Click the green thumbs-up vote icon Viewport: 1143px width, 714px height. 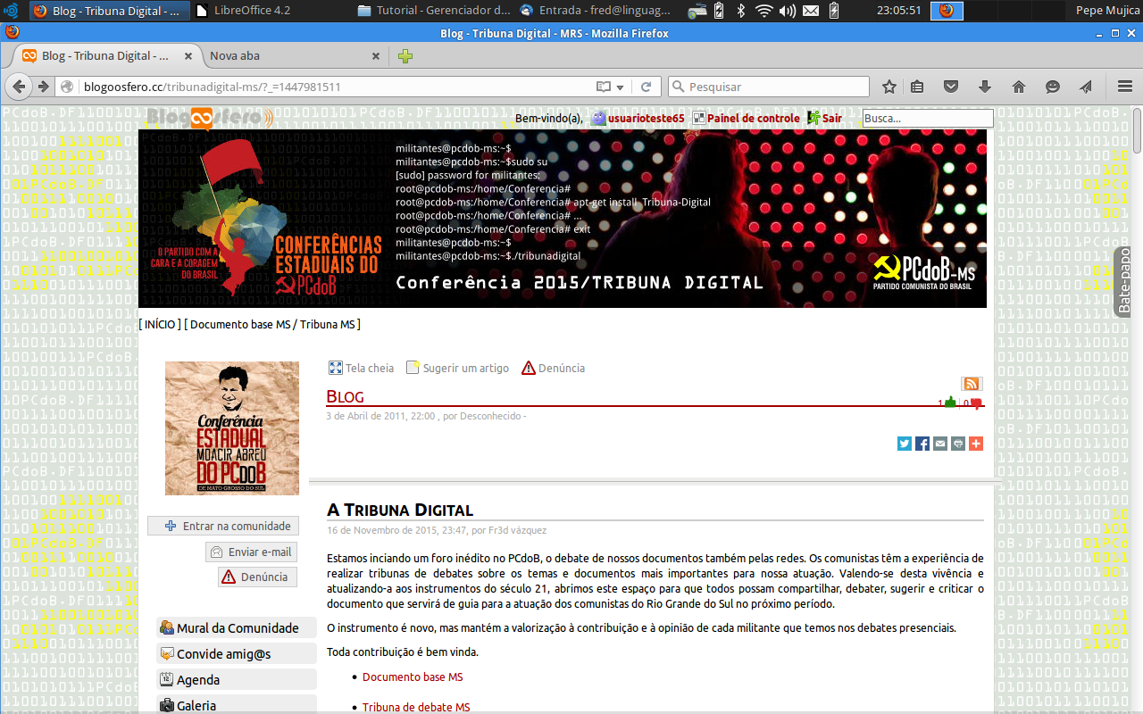coord(950,403)
